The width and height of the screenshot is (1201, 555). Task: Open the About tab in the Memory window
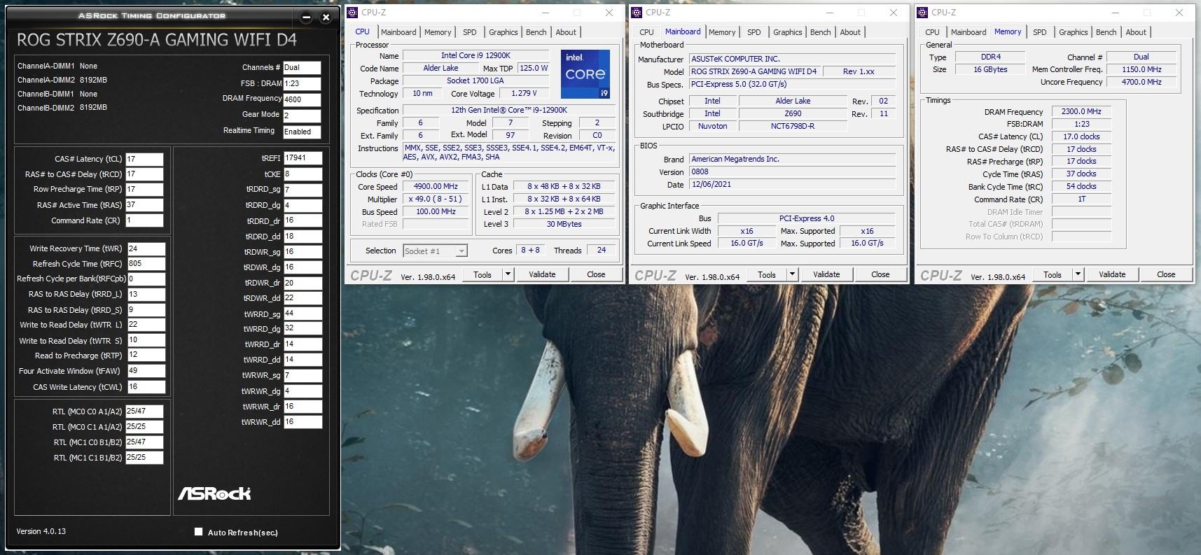(1136, 32)
